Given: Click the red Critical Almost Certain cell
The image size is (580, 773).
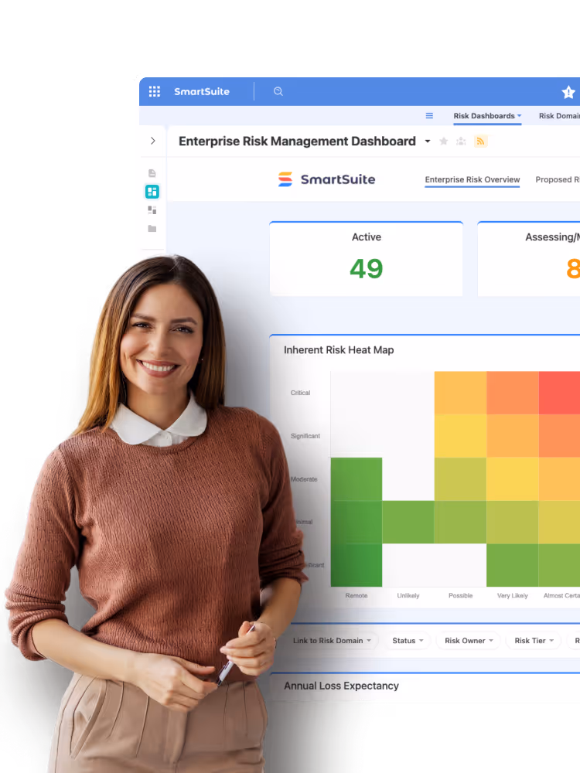Looking at the screenshot, I should click(559, 393).
